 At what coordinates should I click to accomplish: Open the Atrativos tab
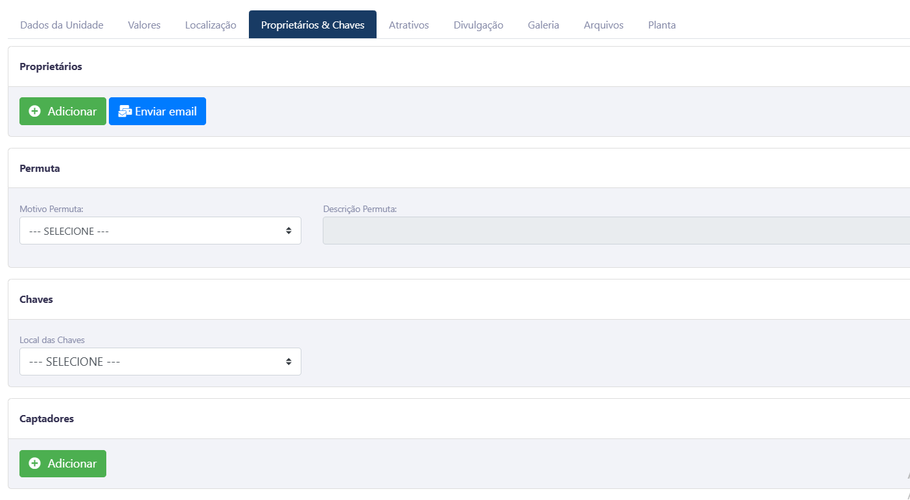coord(409,25)
